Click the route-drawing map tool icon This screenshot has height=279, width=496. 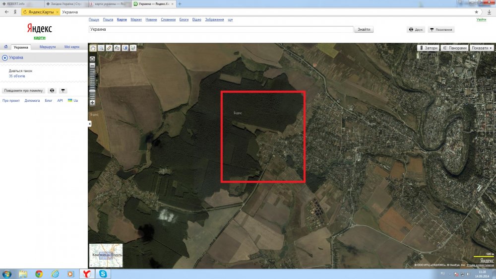pyautogui.click(x=117, y=48)
